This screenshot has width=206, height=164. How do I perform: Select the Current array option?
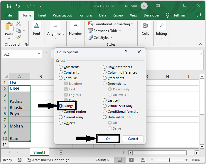[71, 117]
